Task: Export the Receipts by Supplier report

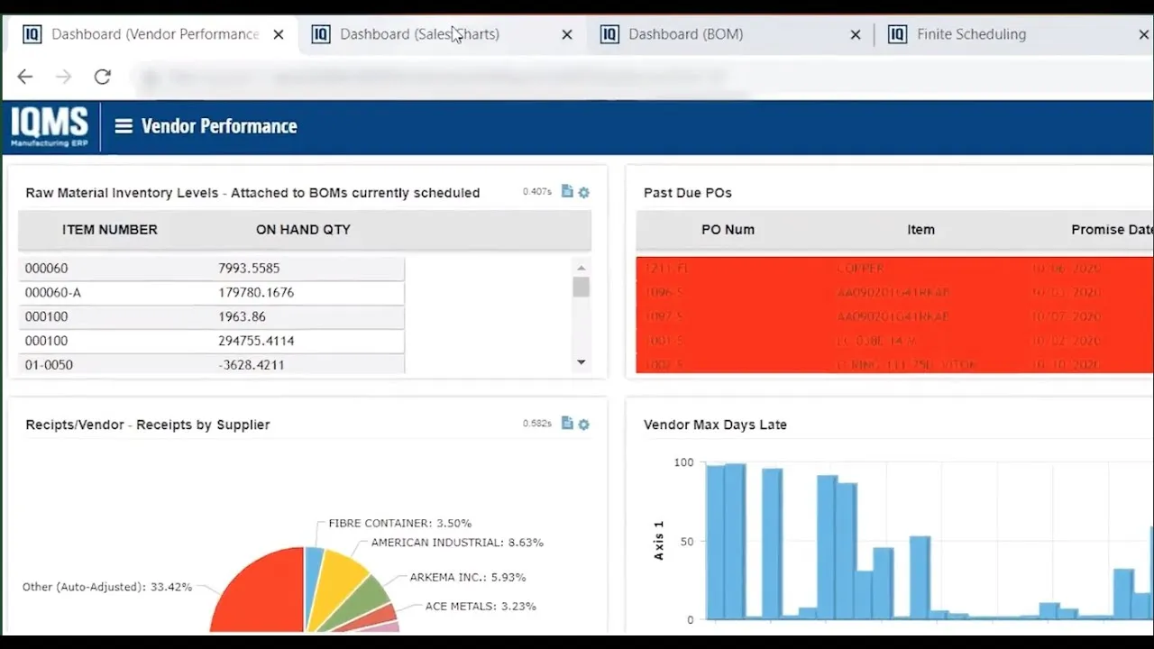Action: pyautogui.click(x=566, y=424)
